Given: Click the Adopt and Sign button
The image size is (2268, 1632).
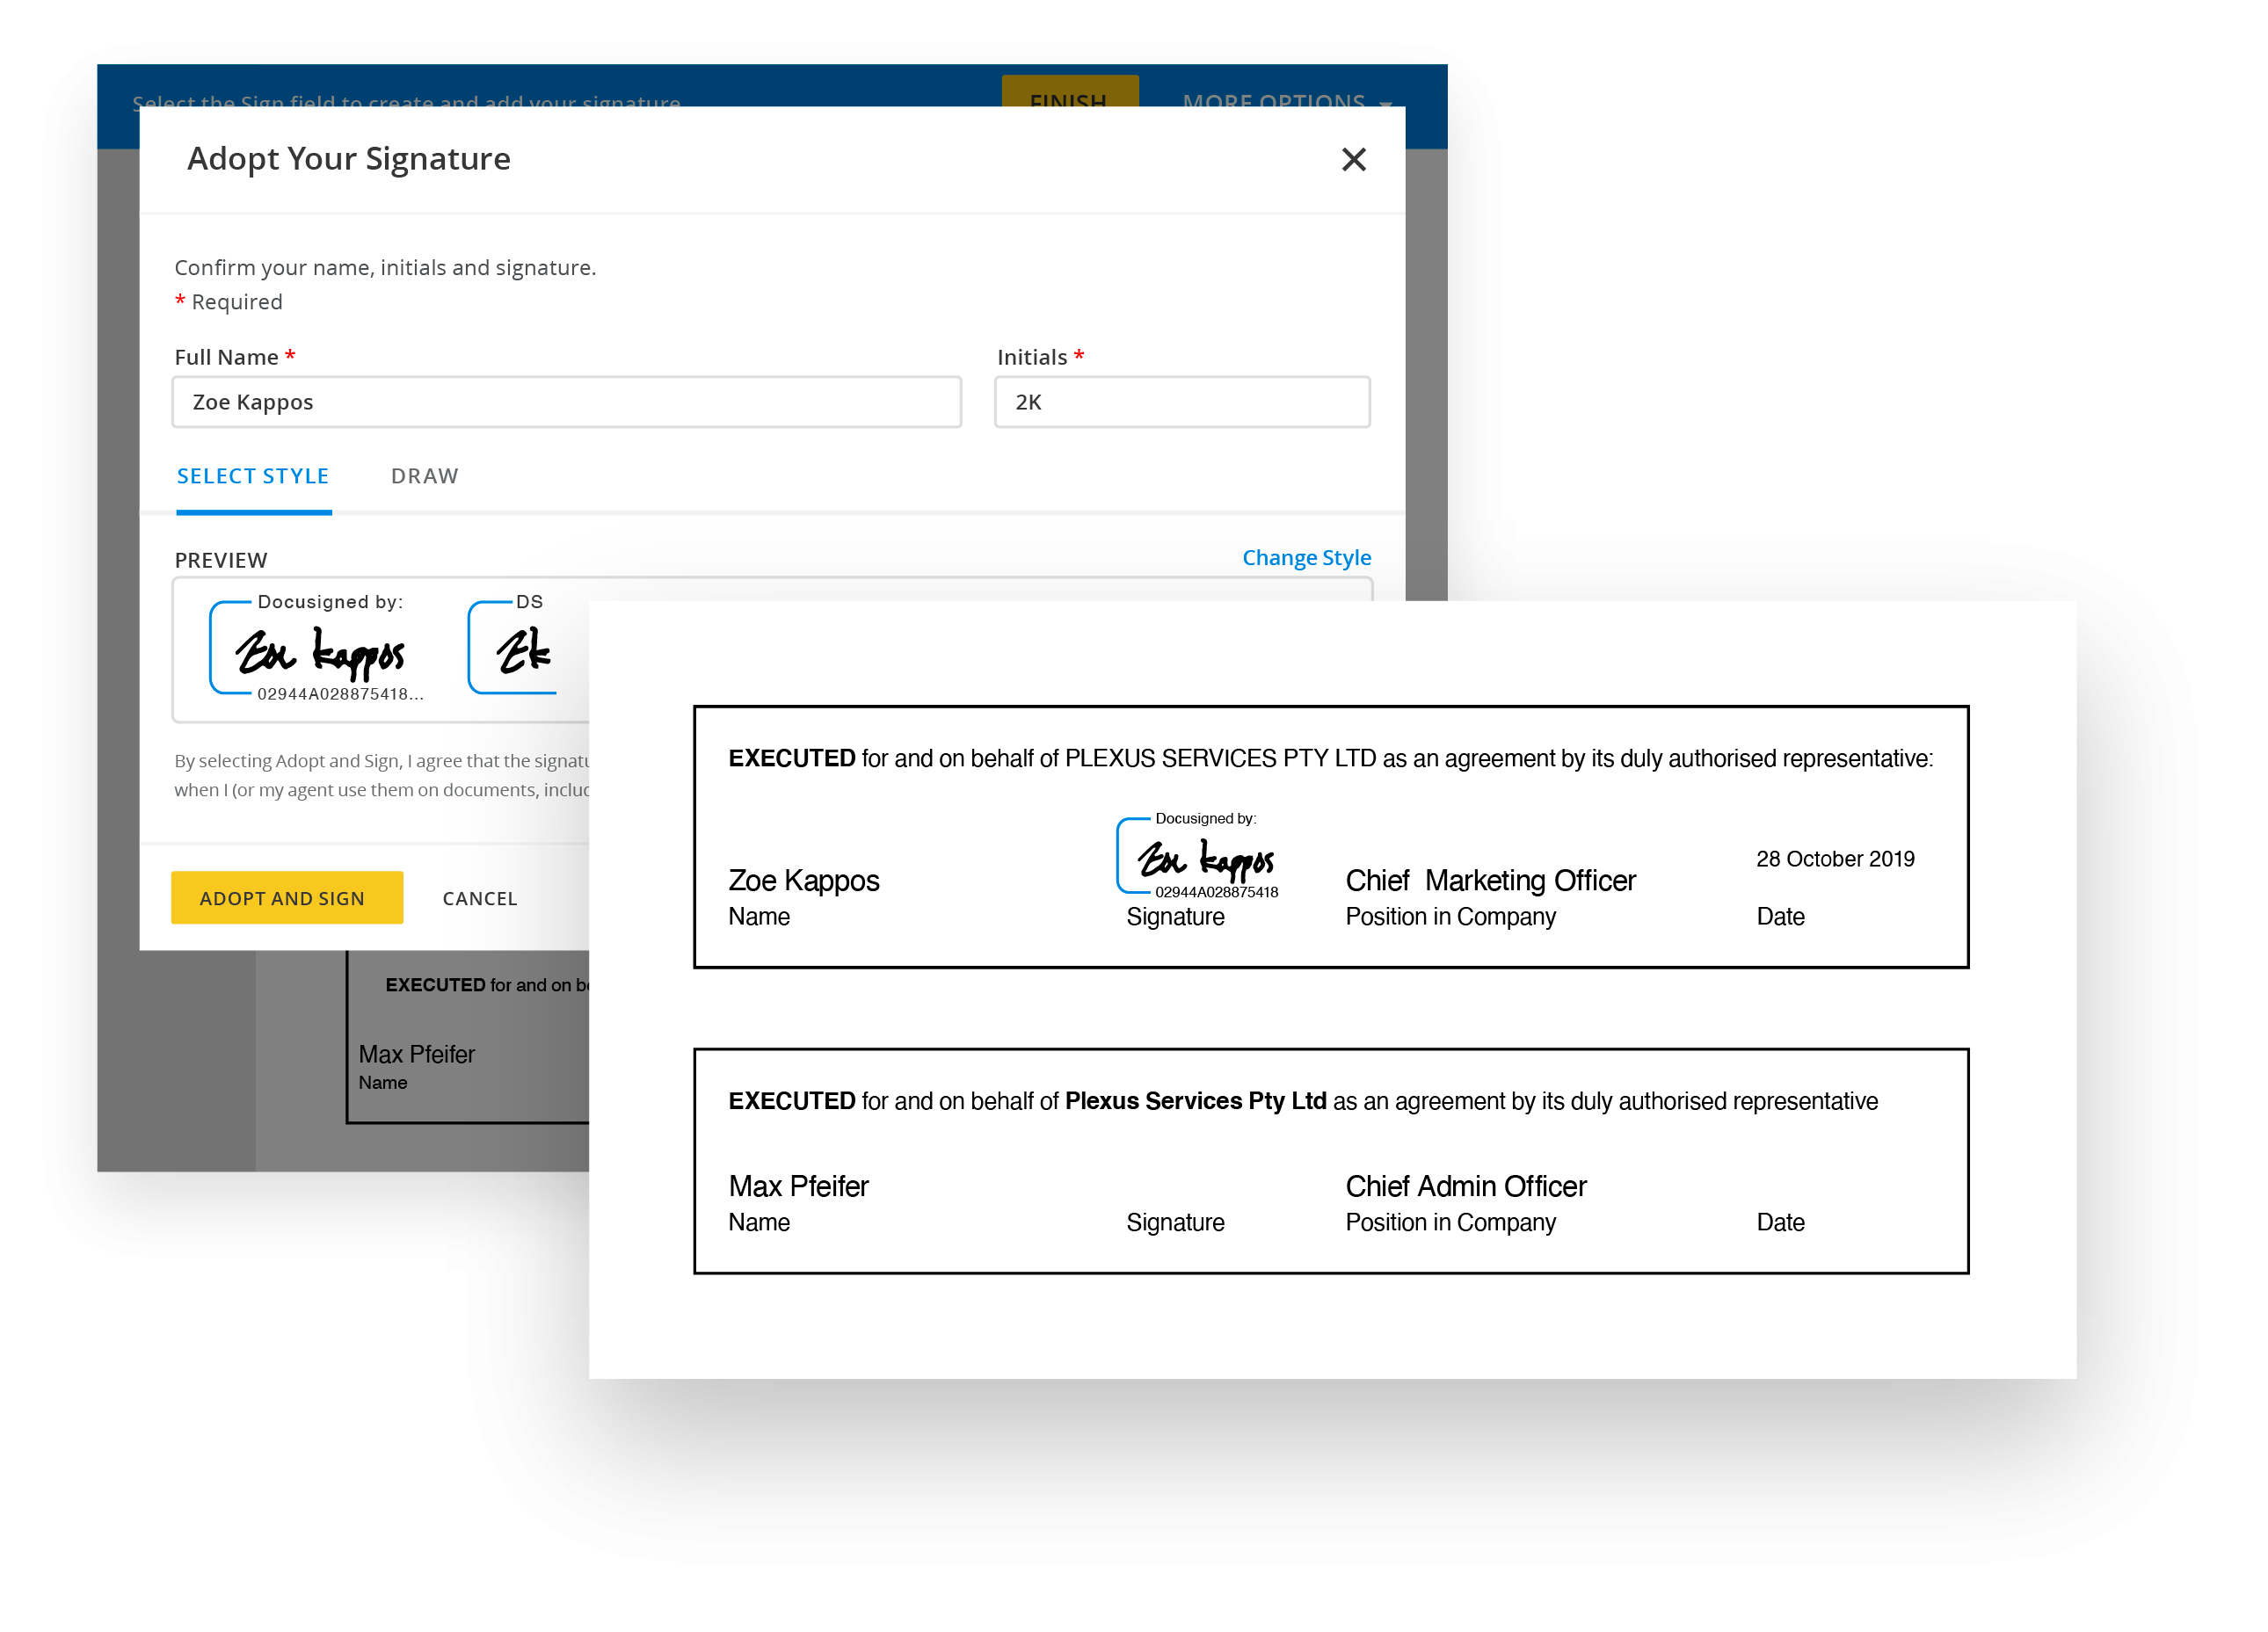Looking at the screenshot, I should (x=287, y=897).
